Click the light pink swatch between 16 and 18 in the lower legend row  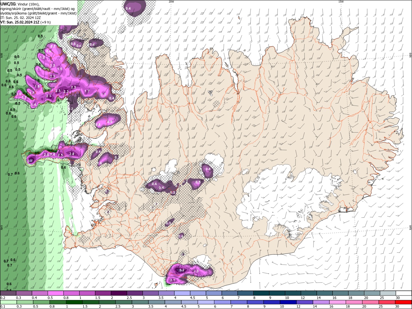point(337,302)
